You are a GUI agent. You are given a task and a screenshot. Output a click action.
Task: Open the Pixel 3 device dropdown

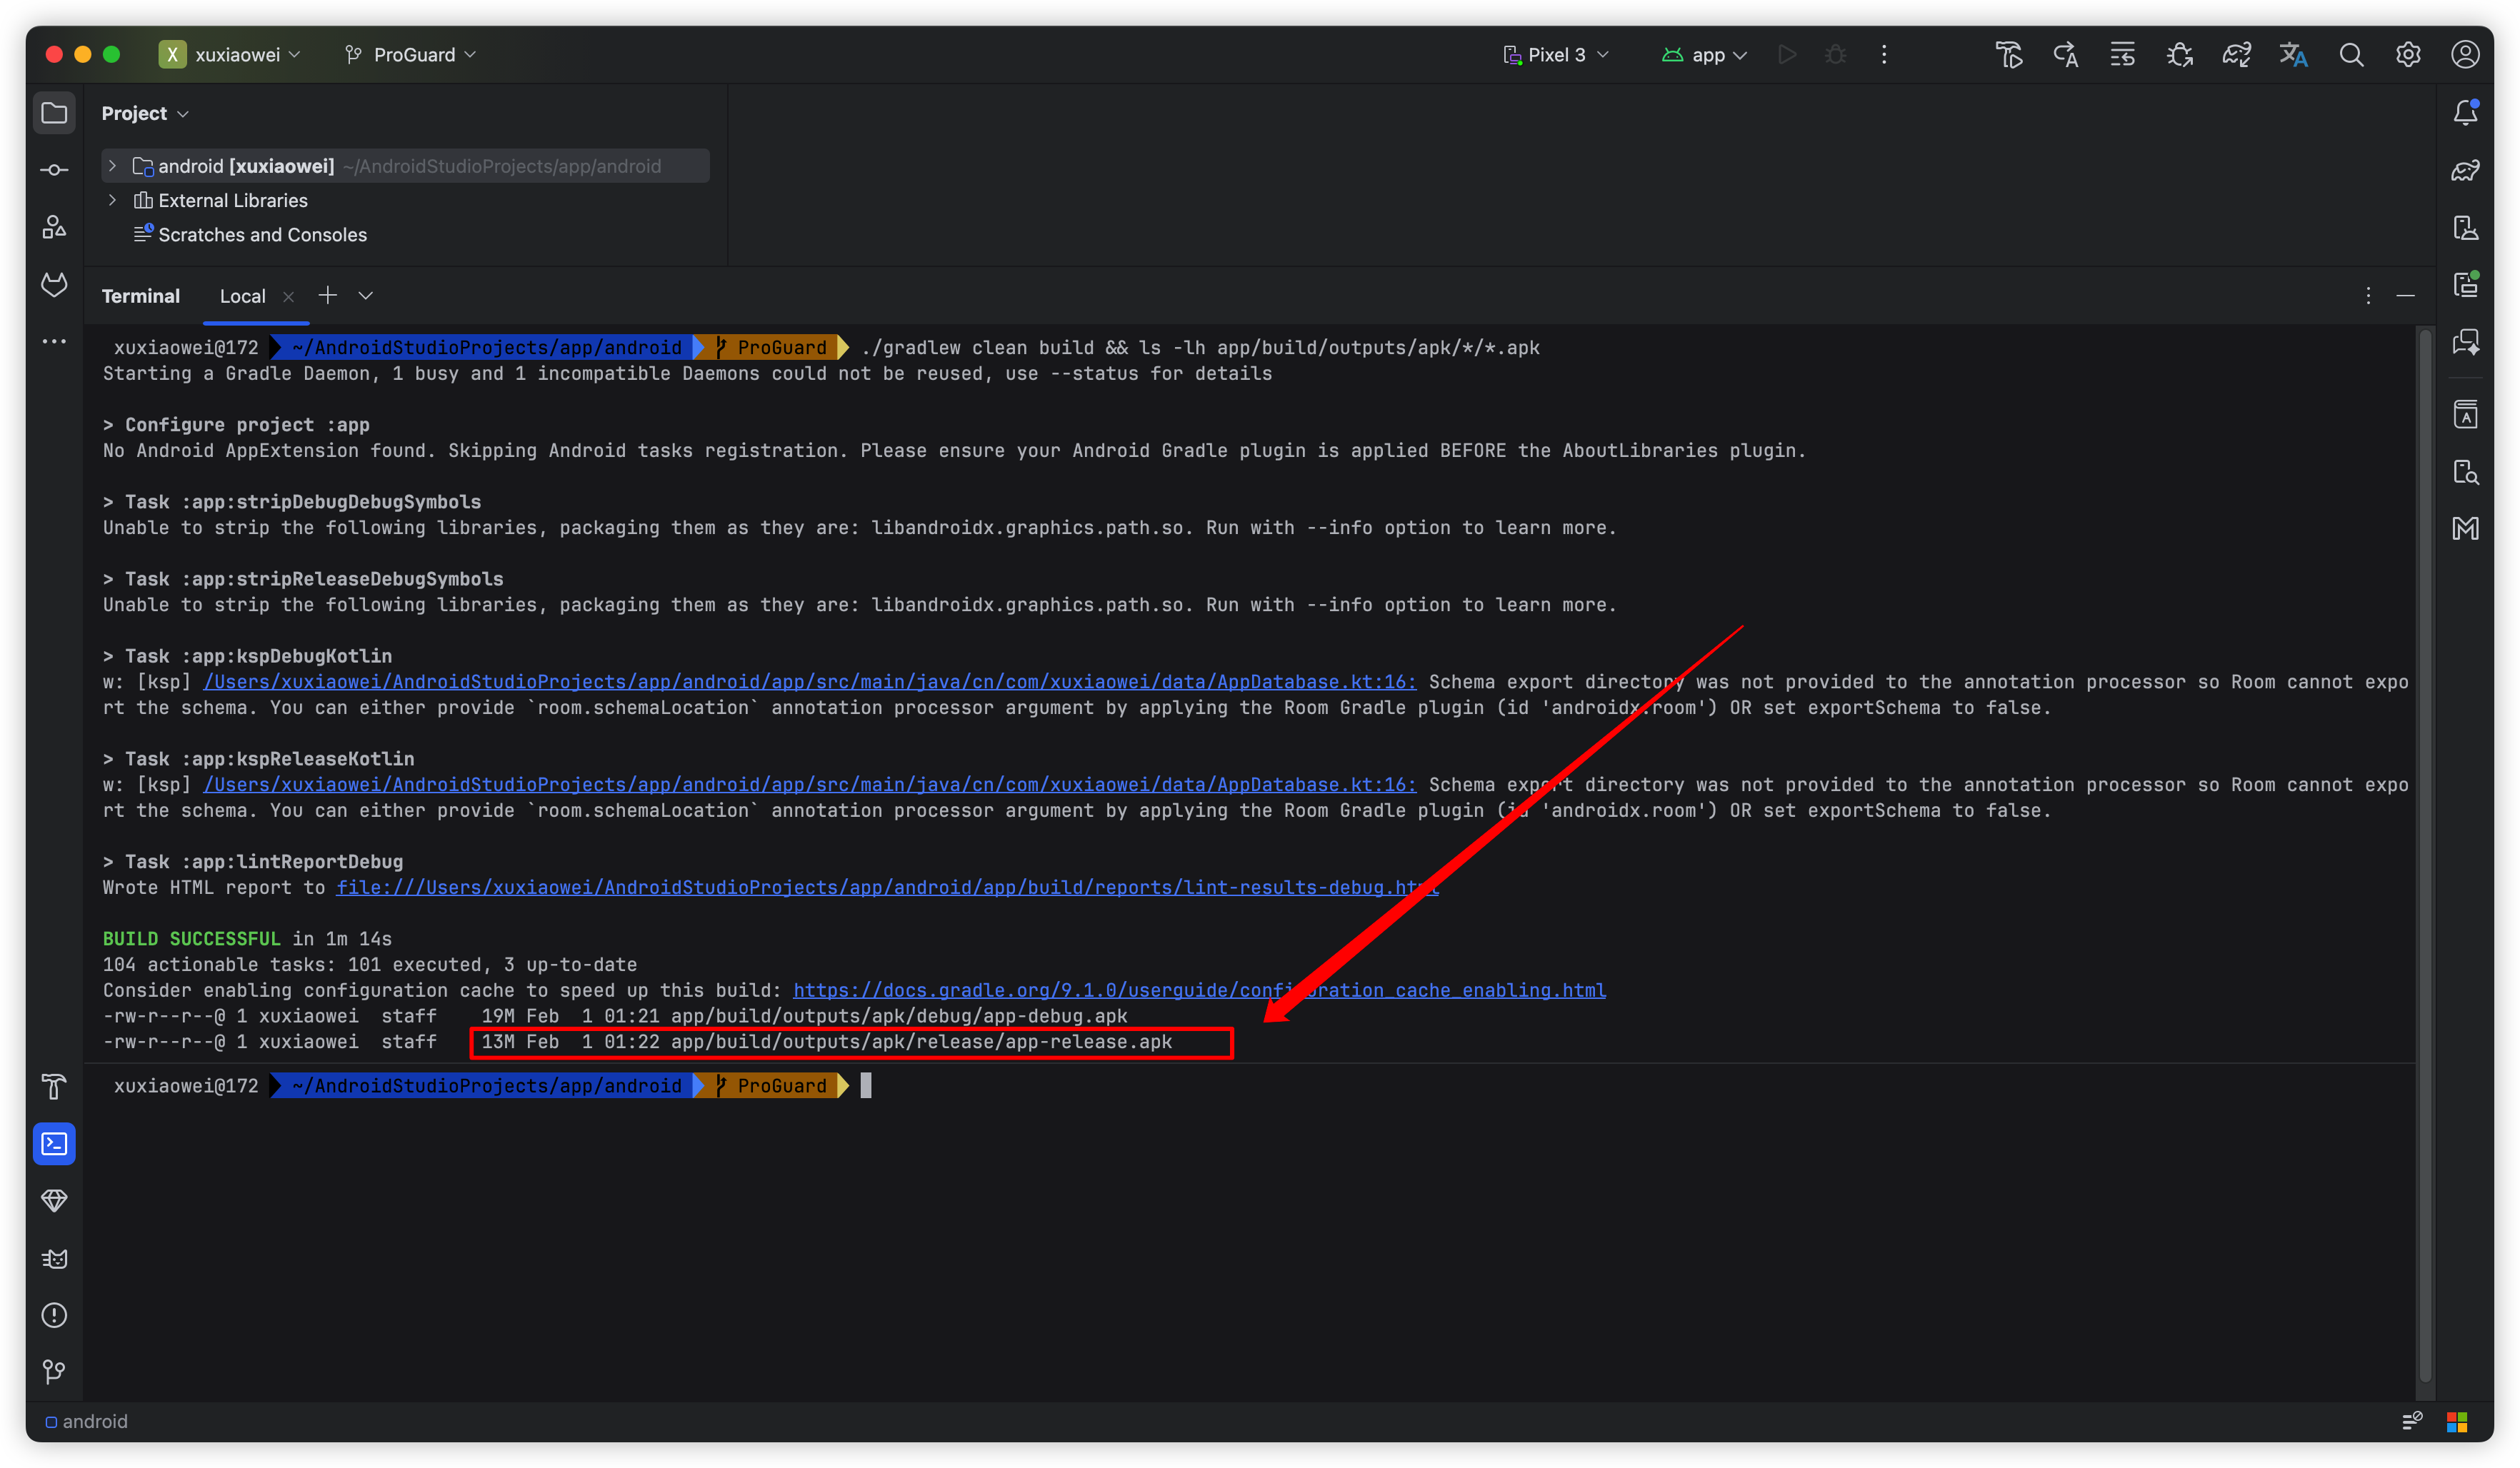(1556, 55)
